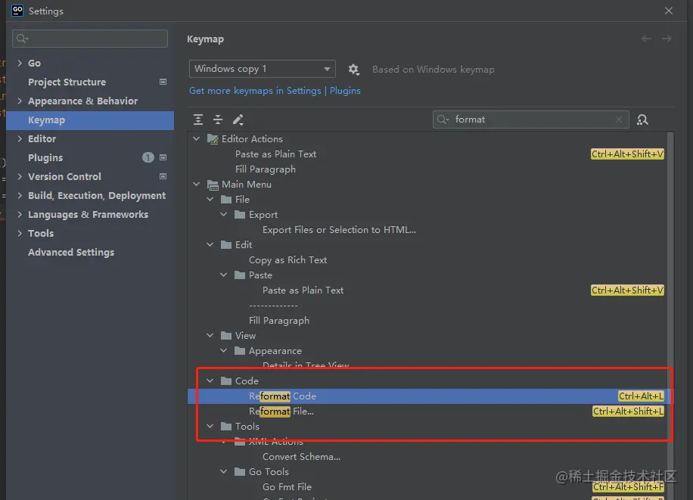Click the back navigation arrow
This screenshot has height=500, width=693.
coord(646,39)
